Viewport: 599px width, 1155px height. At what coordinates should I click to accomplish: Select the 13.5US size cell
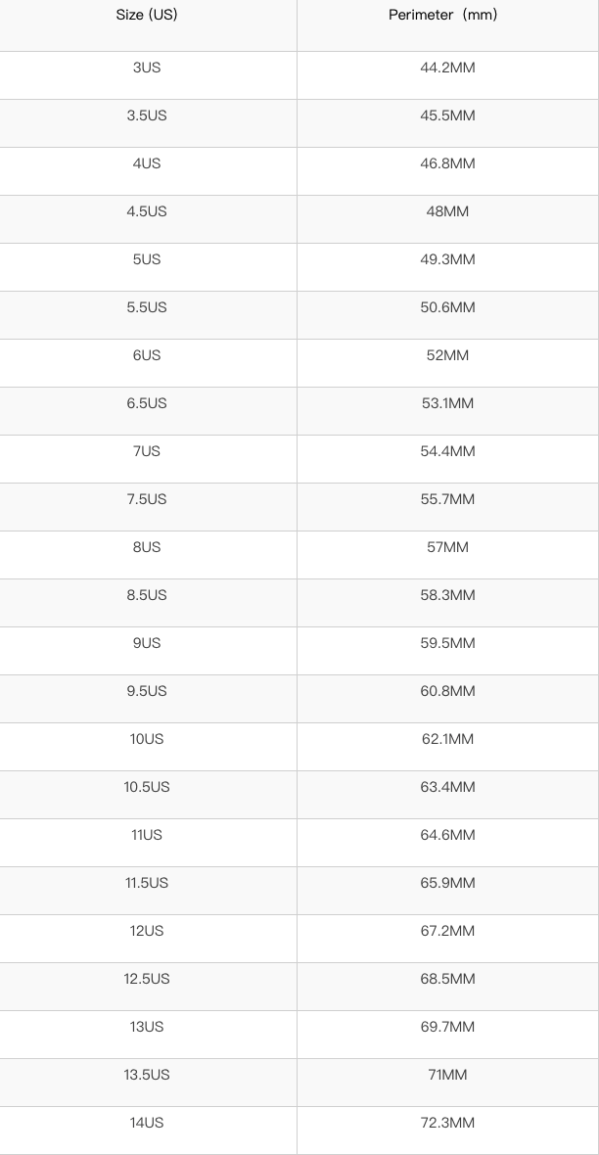147,1075
